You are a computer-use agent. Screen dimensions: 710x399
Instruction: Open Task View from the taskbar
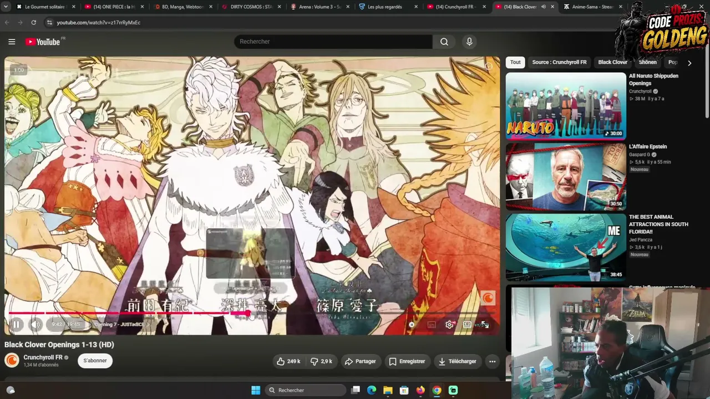[356, 390]
